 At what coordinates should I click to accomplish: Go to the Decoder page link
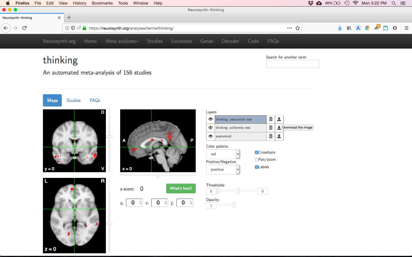230,41
